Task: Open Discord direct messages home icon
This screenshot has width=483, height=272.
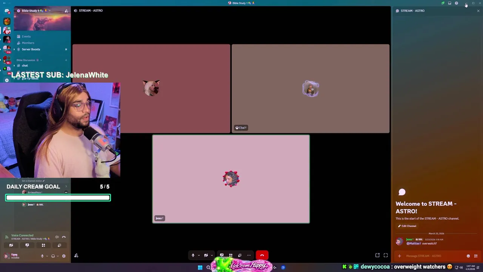Action: tap(7, 11)
